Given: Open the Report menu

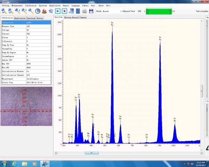Looking at the screenshot, I should (x=66, y=6).
